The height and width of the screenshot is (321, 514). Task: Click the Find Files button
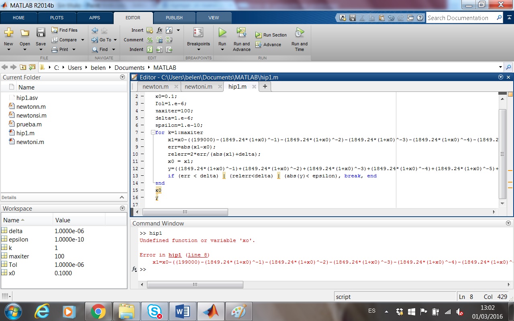pos(64,30)
